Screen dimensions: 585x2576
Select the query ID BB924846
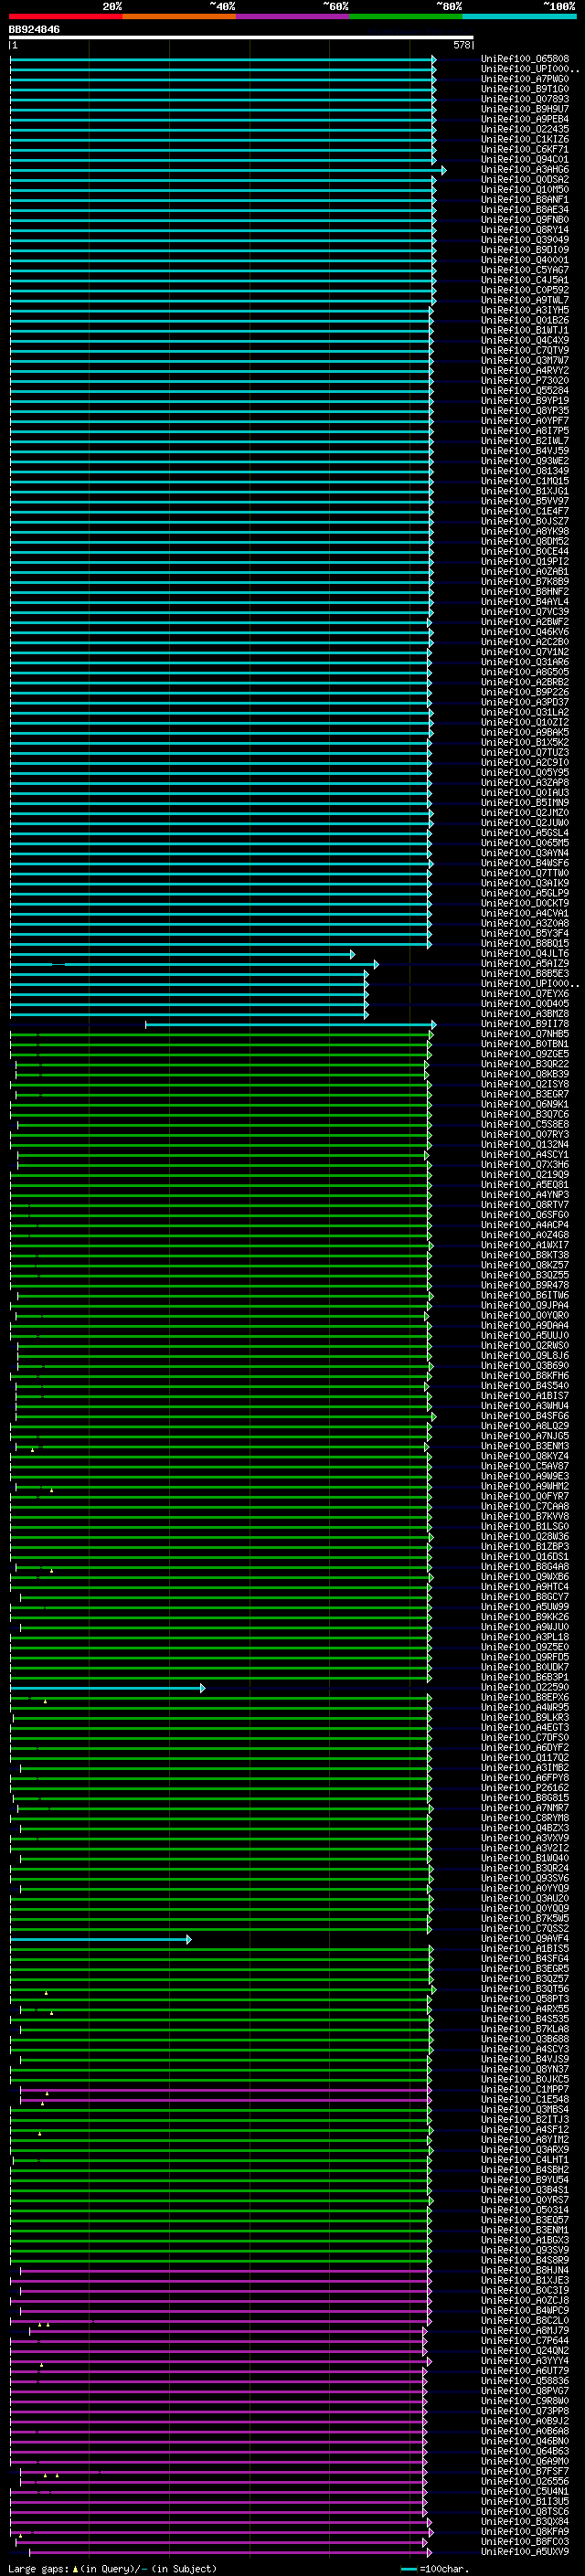coord(34,30)
